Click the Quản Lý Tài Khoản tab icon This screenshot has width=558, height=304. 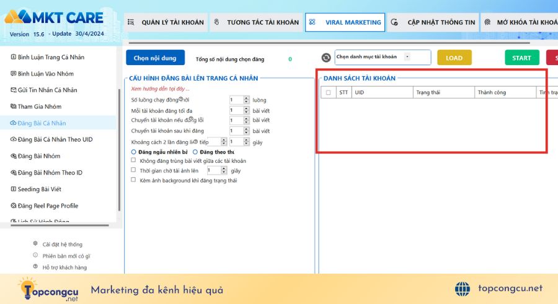pyautogui.click(x=131, y=22)
